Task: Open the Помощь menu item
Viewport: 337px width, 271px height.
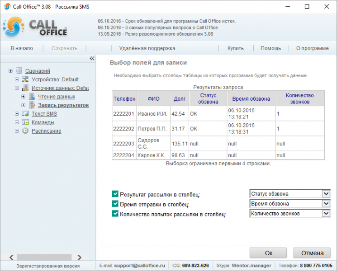Action: [271, 48]
